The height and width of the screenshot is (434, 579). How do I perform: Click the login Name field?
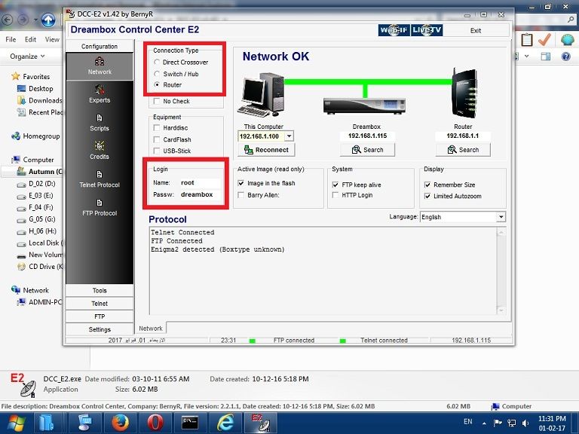click(x=200, y=182)
